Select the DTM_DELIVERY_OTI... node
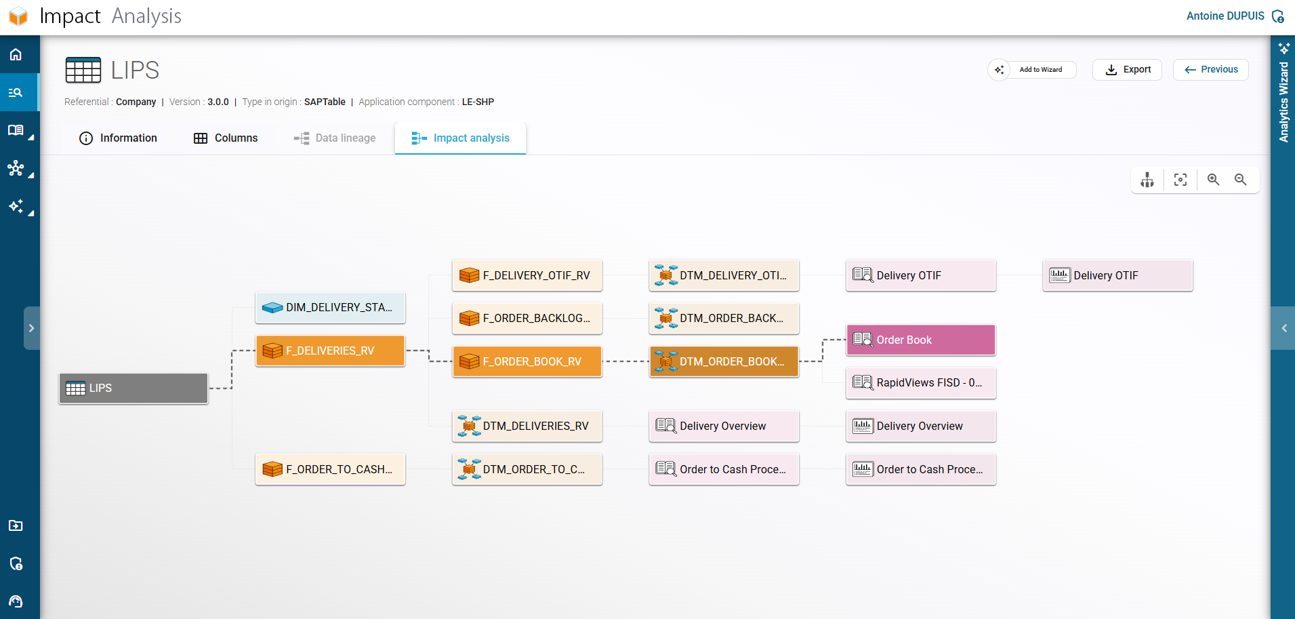1295x619 pixels. click(724, 275)
